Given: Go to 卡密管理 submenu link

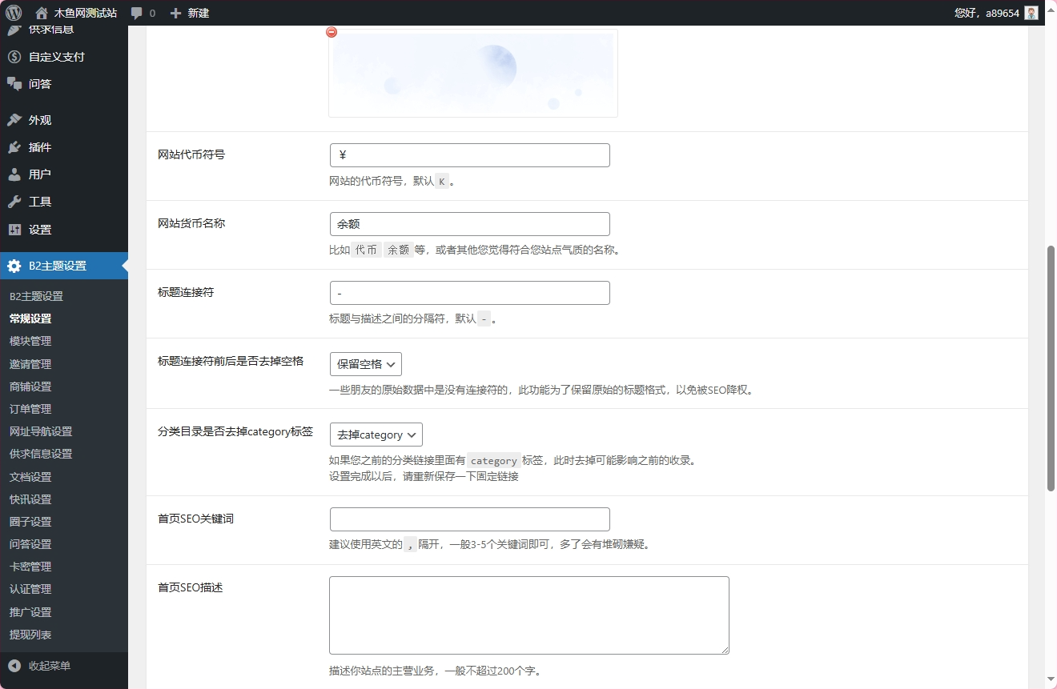Looking at the screenshot, I should [x=30, y=567].
